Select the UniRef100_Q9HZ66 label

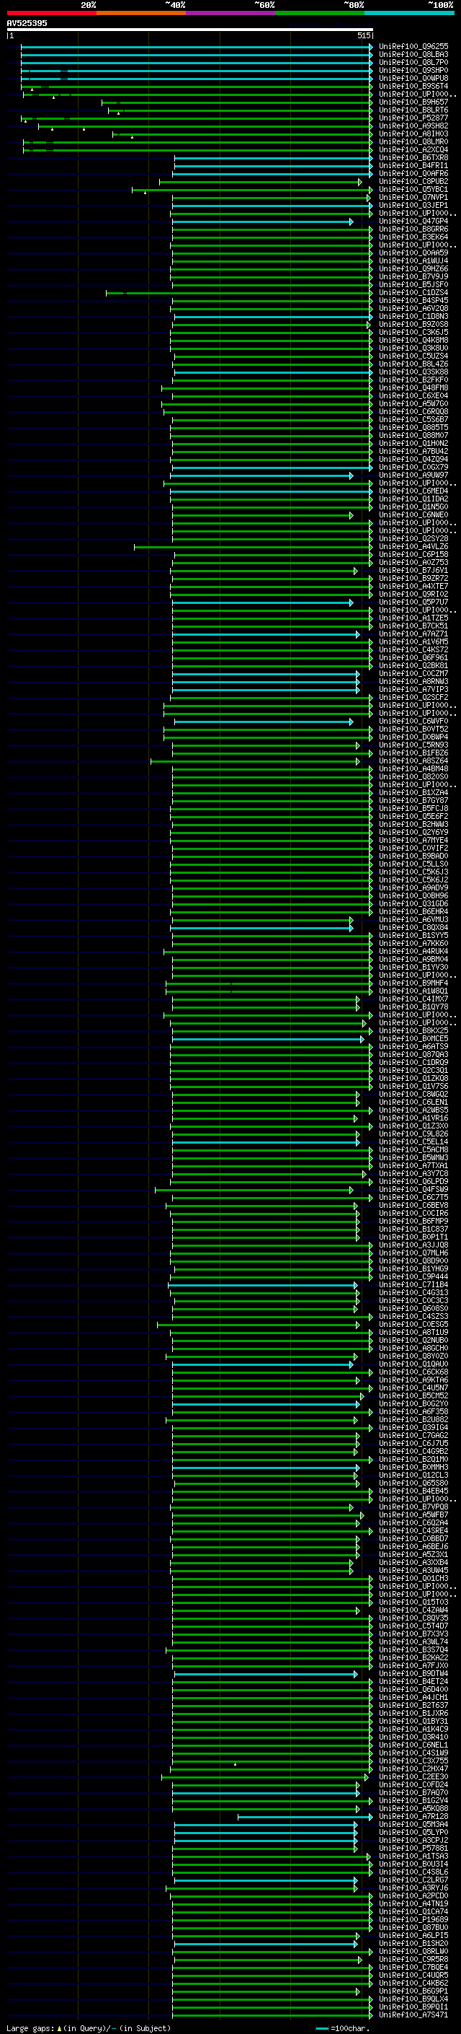pyautogui.click(x=413, y=268)
